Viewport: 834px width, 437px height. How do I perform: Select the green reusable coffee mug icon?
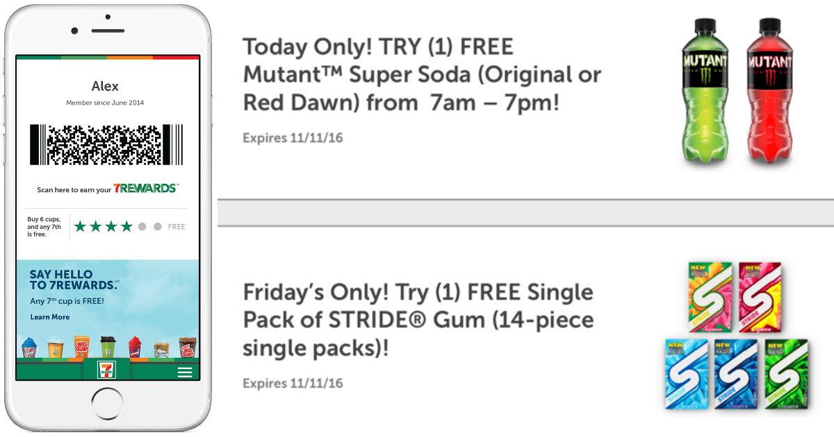[x=108, y=347]
